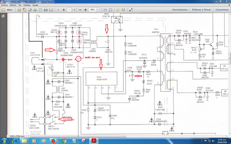Open the Herramientas pane
Viewport: 231px width, 144px height.
pyautogui.click(x=180, y=10)
